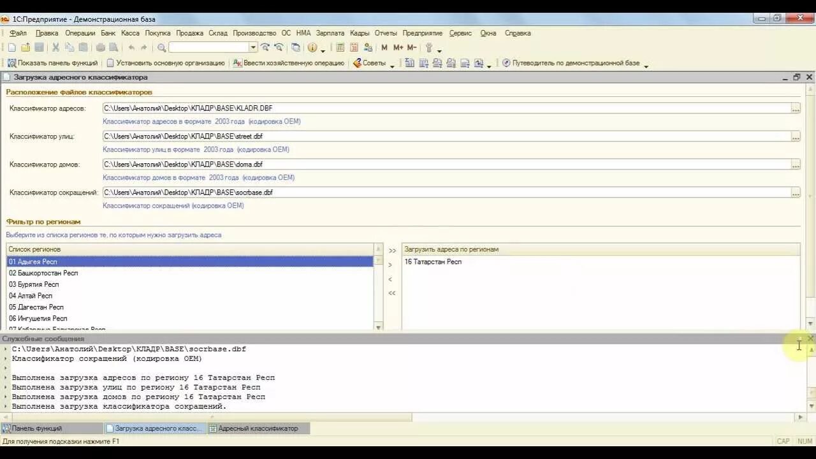Click << to remove all regions
The width and height of the screenshot is (816, 459).
(392, 293)
